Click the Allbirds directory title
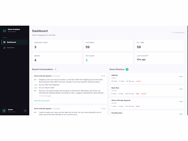This screenshot has height=141, width=188. [x=114, y=75]
